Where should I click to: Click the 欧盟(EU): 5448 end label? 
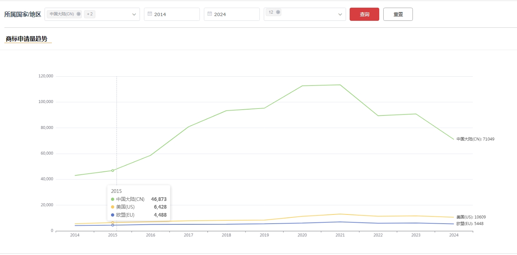click(470, 224)
